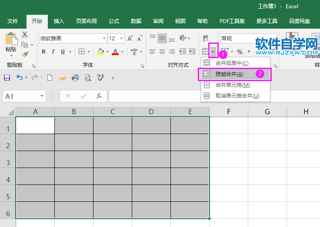Switch to 审阅 tab
Viewport: 320px width, 227px height.
(x=158, y=21)
